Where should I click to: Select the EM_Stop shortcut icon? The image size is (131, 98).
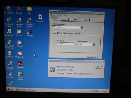pyautogui.click(x=20, y=44)
